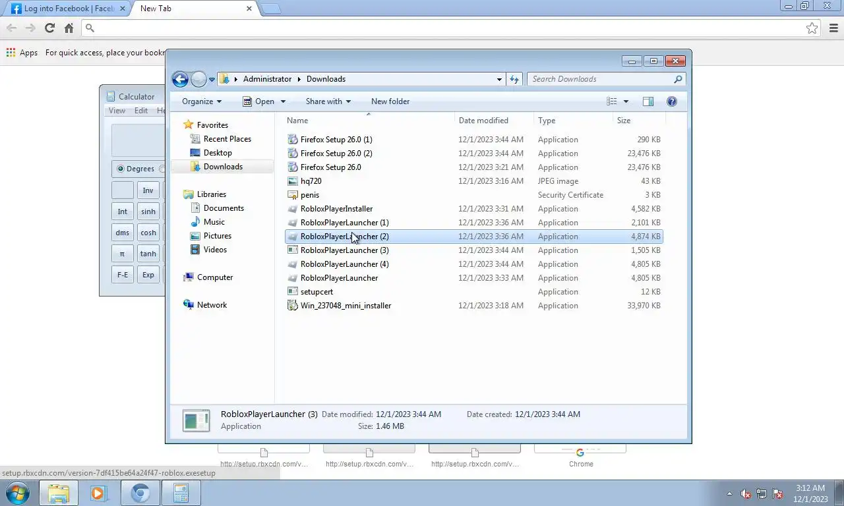This screenshot has width=844, height=506.
Task: Click the search magnifier icon in Explorer
Action: pos(678,79)
